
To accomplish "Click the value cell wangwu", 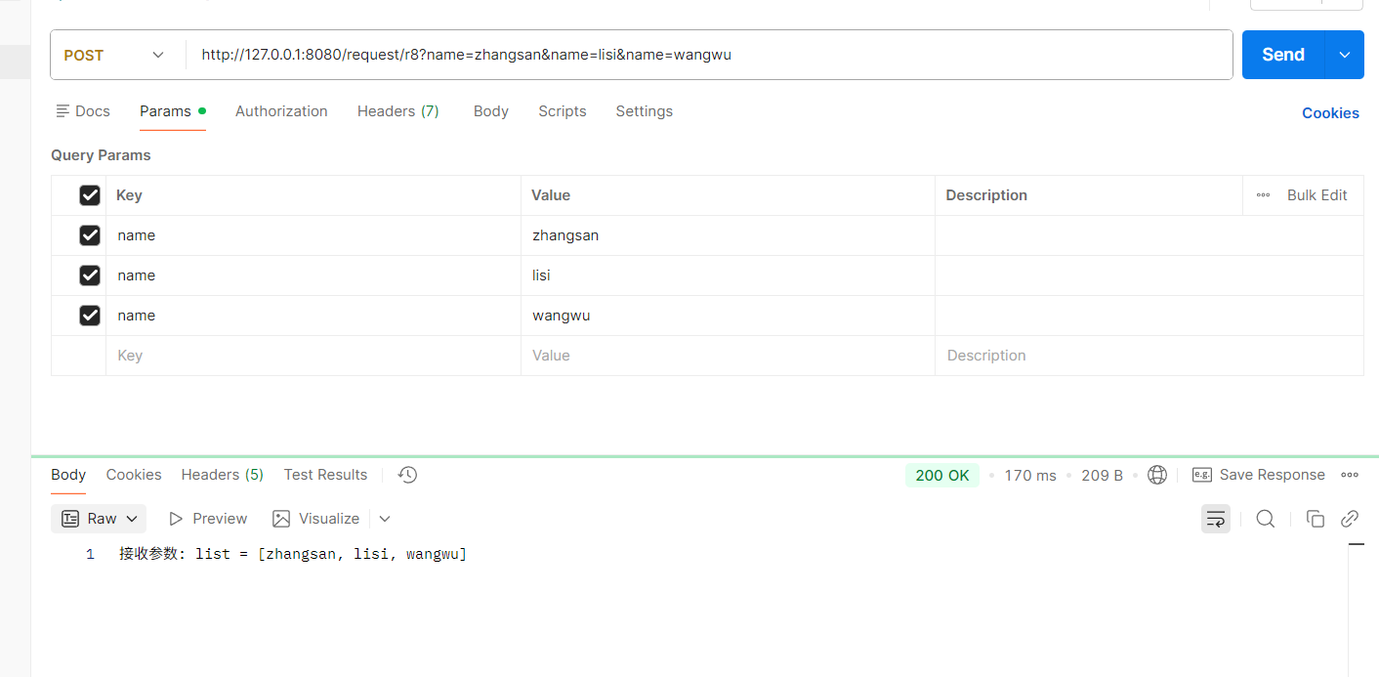I will (x=728, y=316).
